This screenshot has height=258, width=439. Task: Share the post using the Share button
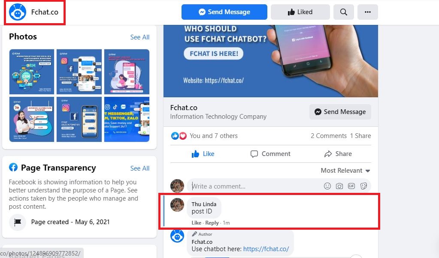338,154
